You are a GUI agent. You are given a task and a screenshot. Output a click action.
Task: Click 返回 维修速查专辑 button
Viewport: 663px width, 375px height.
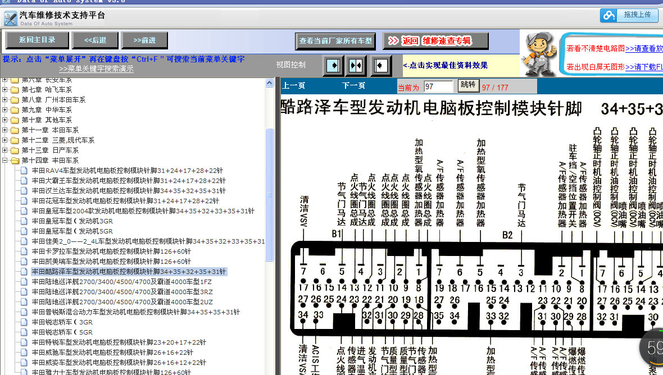[x=435, y=41]
